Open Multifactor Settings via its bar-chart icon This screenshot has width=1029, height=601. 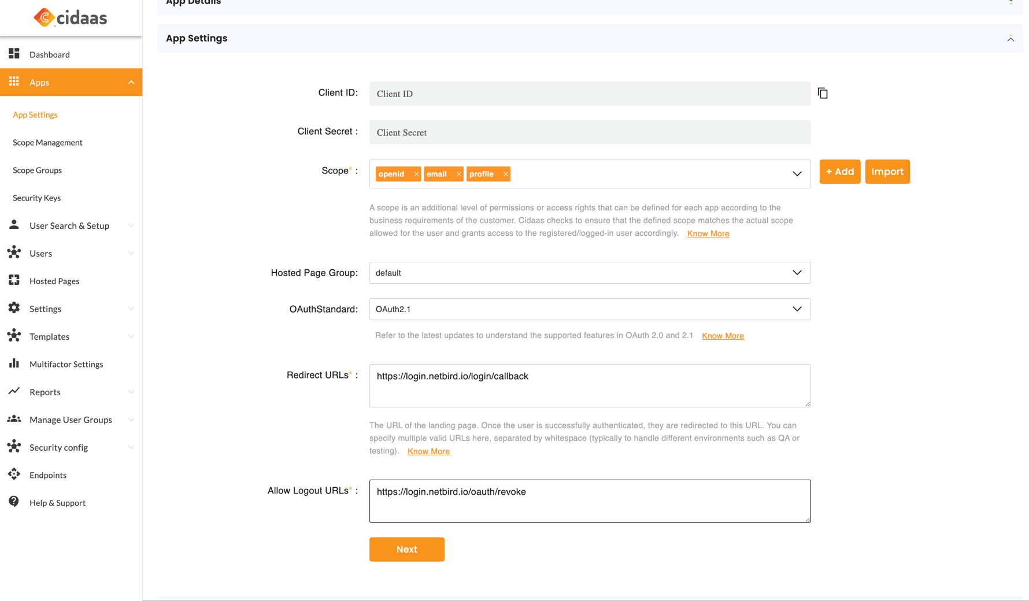[14, 364]
